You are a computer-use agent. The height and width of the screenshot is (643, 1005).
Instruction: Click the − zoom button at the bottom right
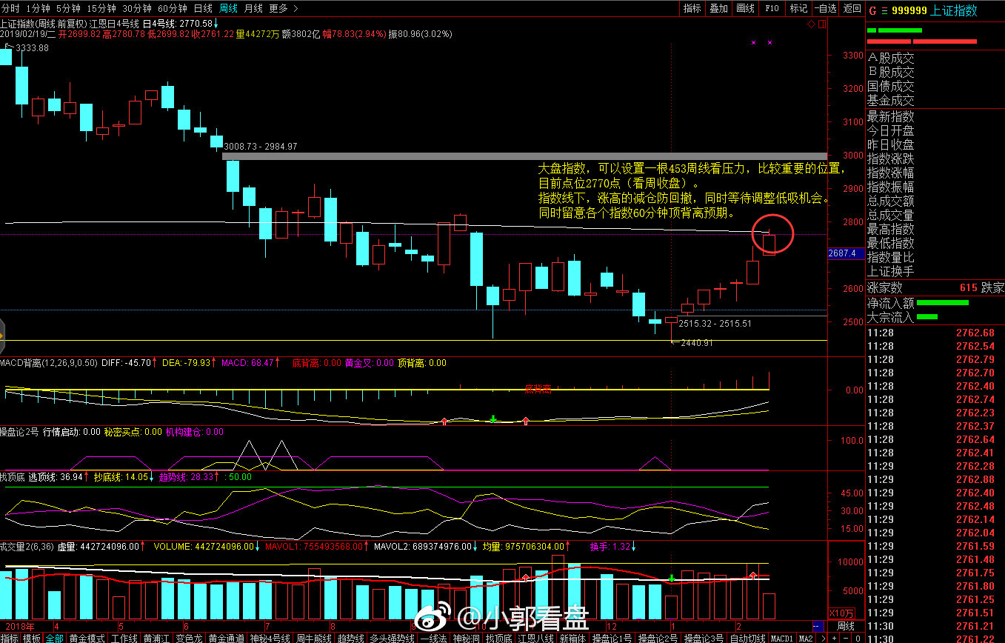tap(847, 638)
